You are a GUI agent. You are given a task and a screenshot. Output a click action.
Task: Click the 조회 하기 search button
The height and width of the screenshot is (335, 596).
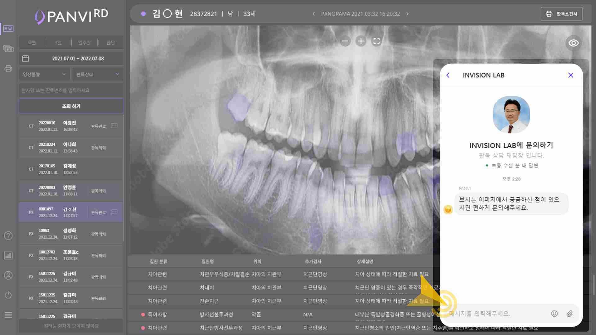pyautogui.click(x=71, y=106)
